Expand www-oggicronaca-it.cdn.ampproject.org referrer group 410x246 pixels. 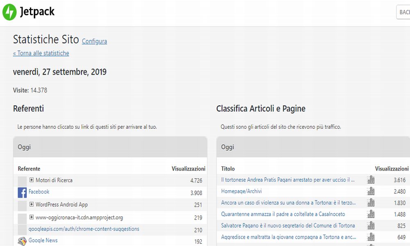pos(32,217)
